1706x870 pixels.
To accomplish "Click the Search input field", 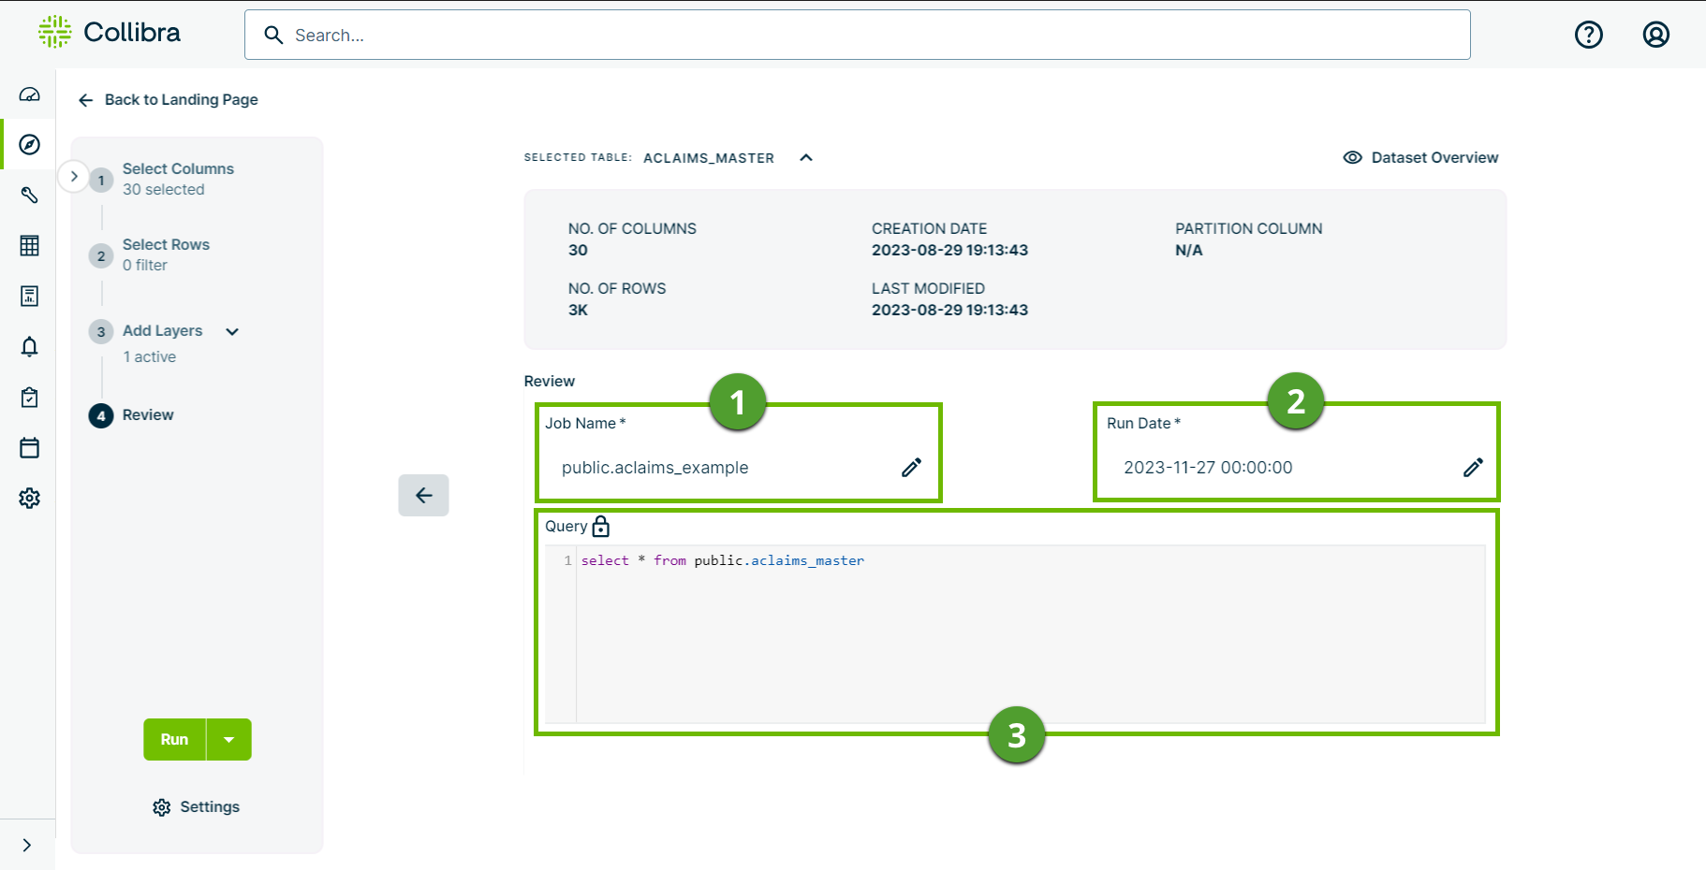I will coord(857,36).
